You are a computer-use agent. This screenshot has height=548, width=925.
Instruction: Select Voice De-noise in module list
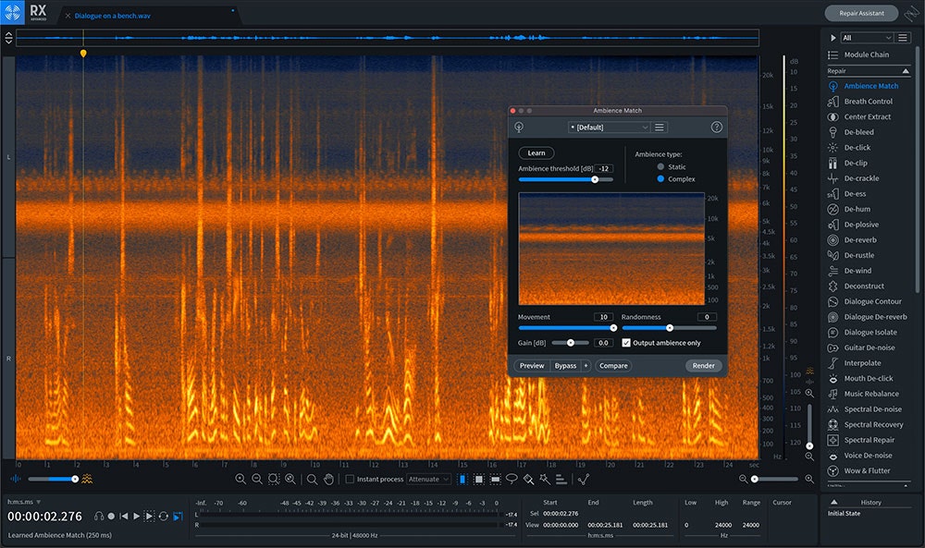868,455
